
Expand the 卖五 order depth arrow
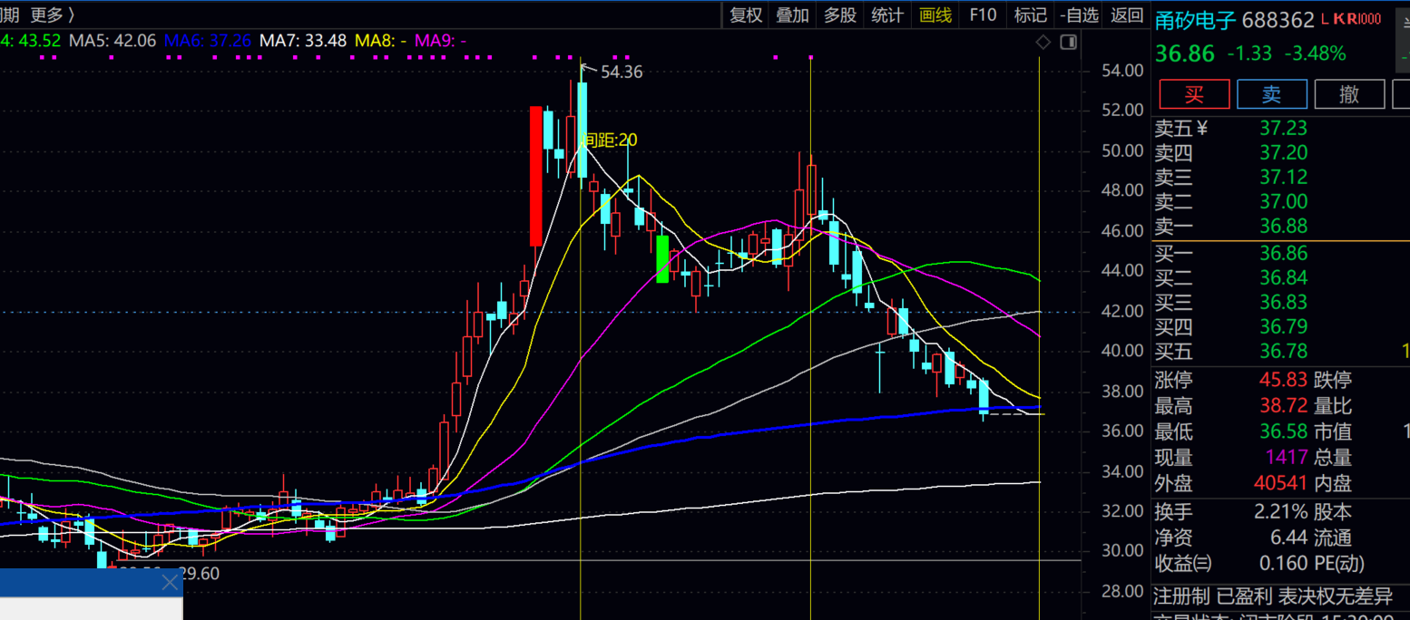[1202, 129]
